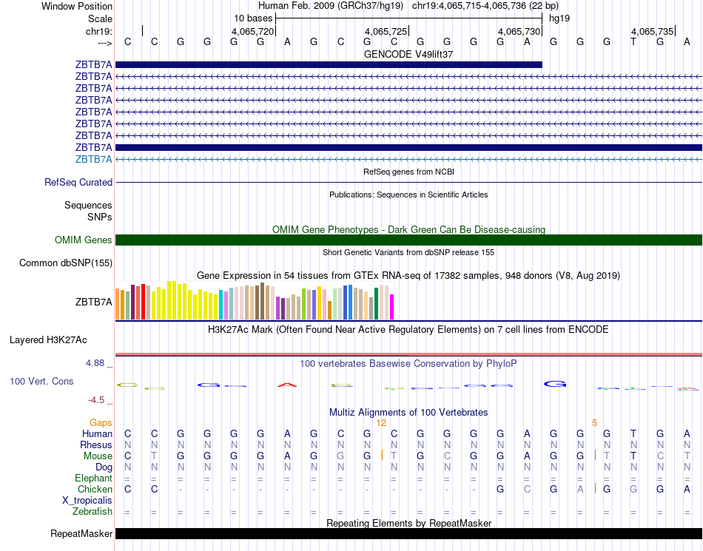
Task: Click the large blue G in the PhyloP logo
Action: [x=555, y=384]
